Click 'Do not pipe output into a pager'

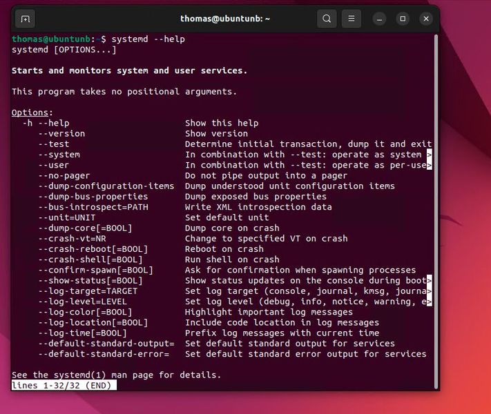(266, 176)
